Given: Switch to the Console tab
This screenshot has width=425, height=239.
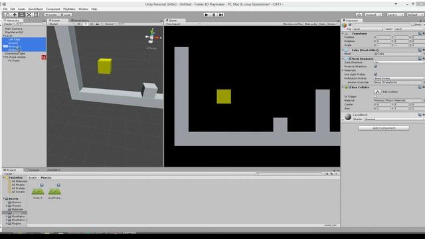Looking at the screenshot, I should click(33, 170).
